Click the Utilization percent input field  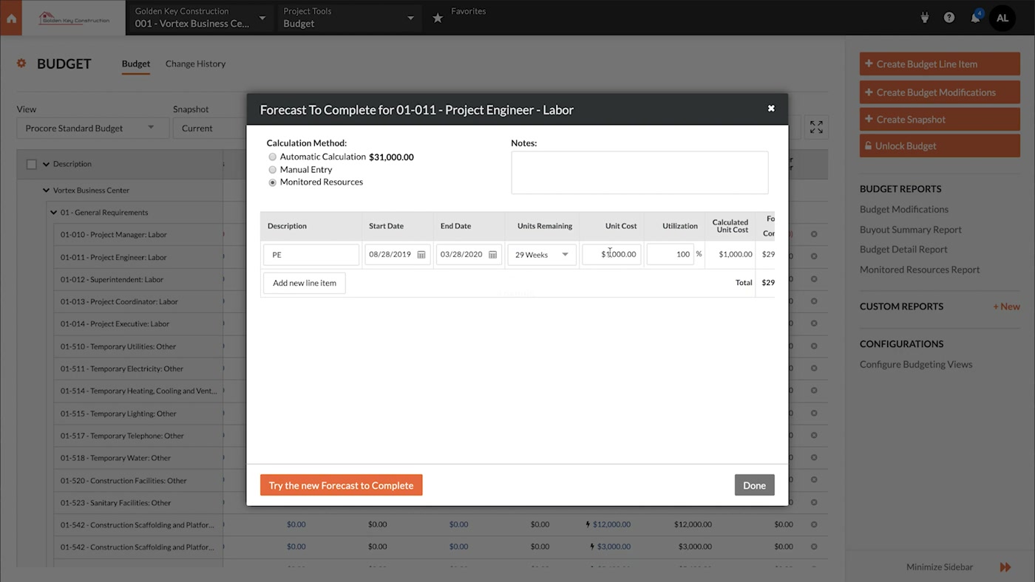pos(670,255)
